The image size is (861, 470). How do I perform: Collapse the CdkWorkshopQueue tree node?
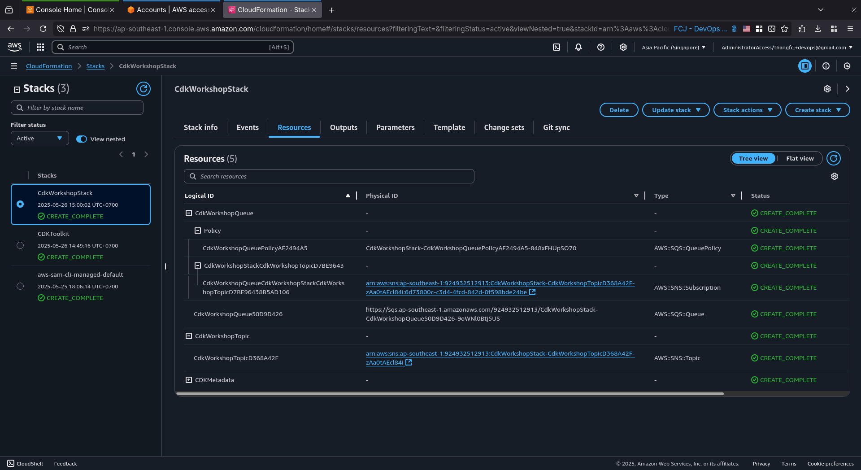coord(189,213)
